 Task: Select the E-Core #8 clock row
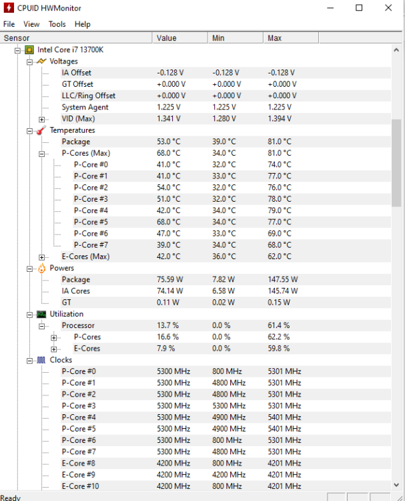[x=226, y=464]
